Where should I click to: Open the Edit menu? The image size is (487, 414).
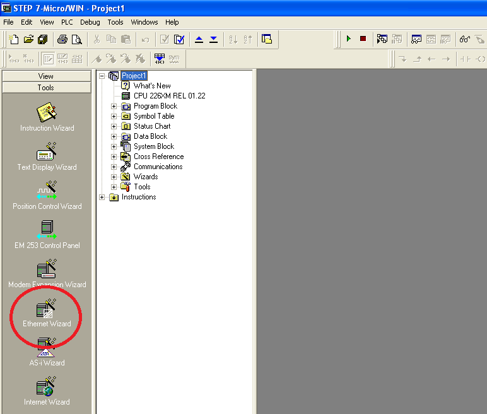(26, 22)
